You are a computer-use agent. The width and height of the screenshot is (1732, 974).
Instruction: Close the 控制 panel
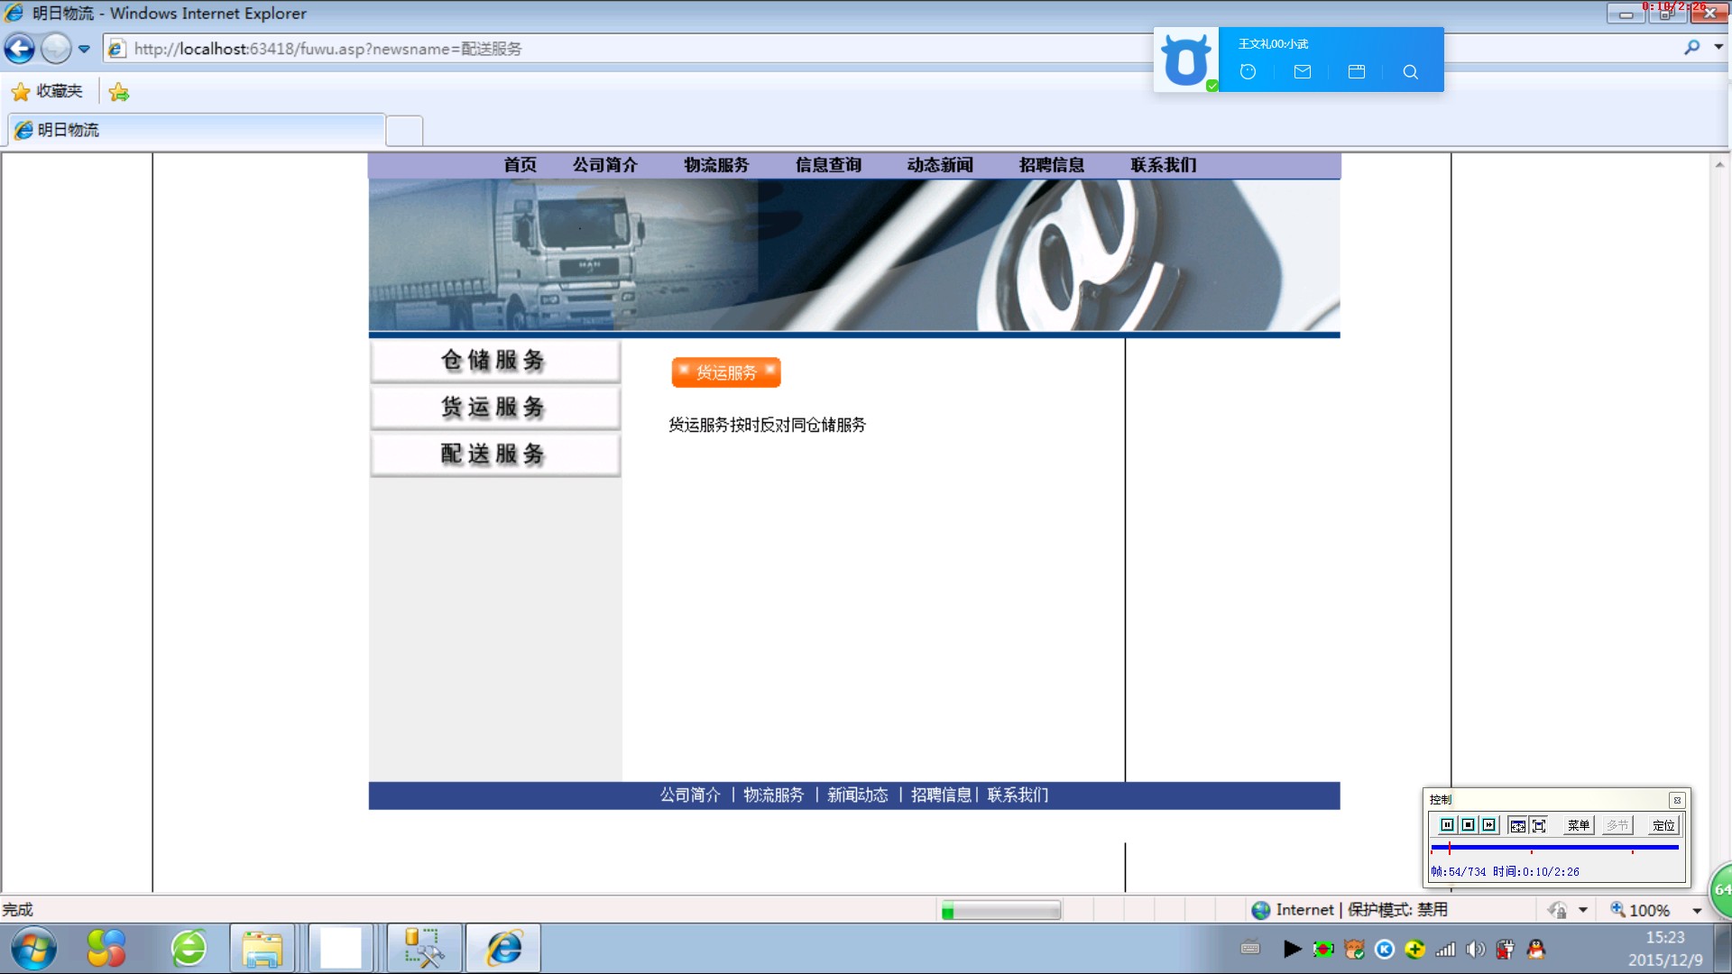pos(1677,800)
